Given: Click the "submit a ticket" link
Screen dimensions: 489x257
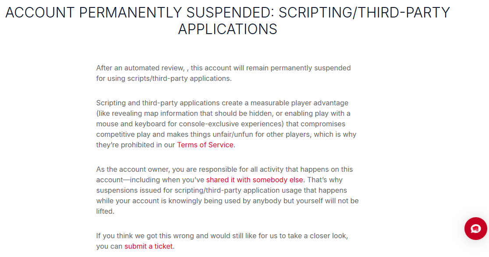Looking at the screenshot, I should click(x=149, y=246).
